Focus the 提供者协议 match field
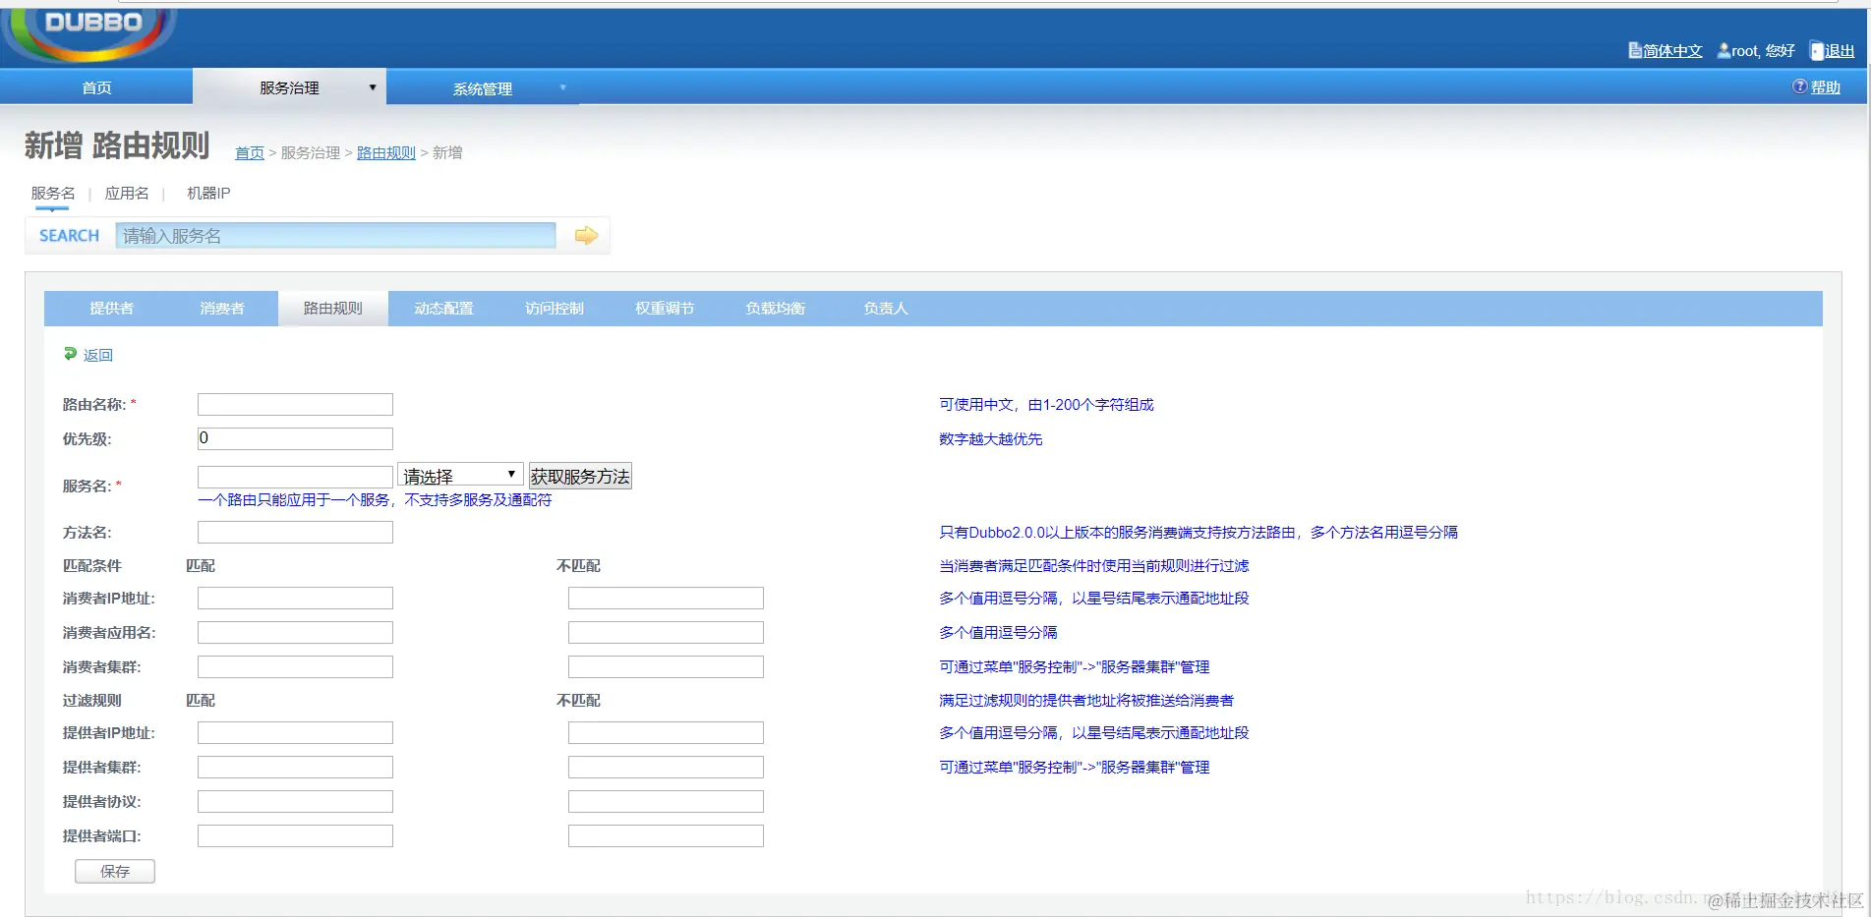The image size is (1871, 917). click(x=295, y=801)
